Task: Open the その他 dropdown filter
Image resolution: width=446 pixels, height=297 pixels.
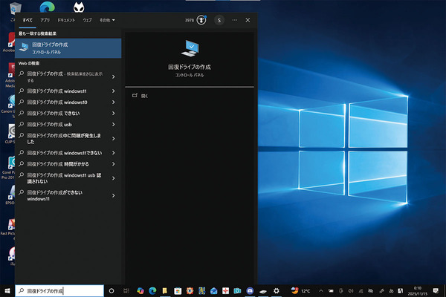Action: tap(107, 20)
